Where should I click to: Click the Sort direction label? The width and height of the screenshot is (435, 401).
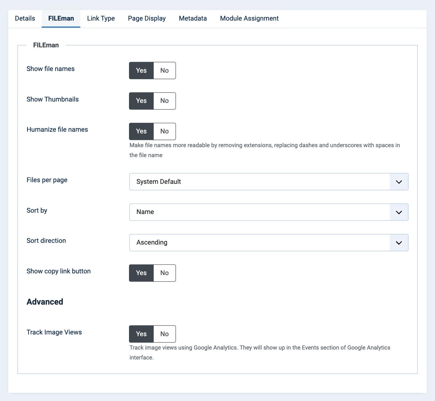point(46,241)
